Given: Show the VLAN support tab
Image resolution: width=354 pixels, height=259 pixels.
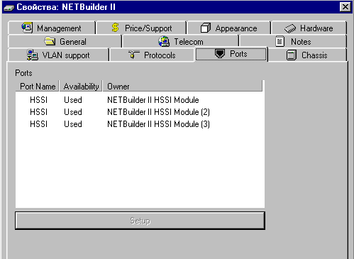Looking at the screenshot, I should click(59, 55).
